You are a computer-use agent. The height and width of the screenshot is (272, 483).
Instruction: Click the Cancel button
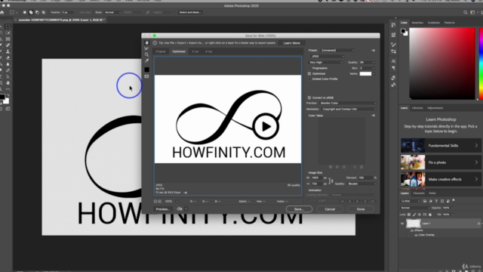tap(330, 209)
